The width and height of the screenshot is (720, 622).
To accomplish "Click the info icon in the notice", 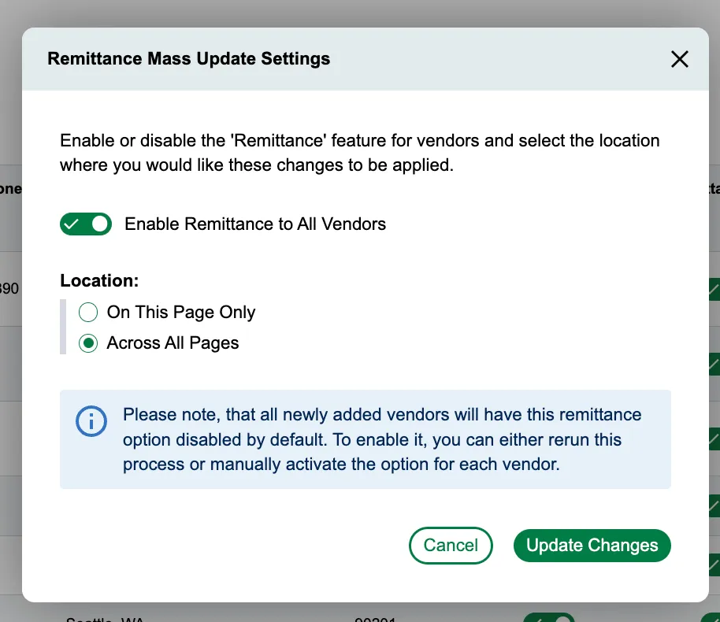I will pos(91,421).
